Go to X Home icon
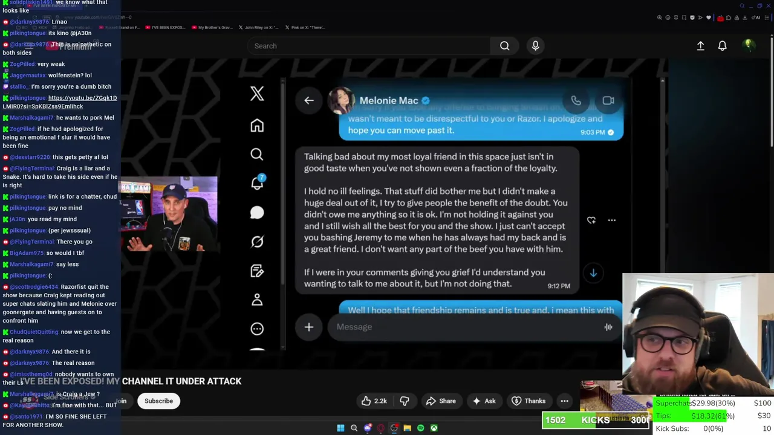 257,125
